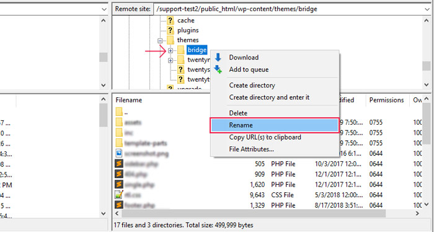
Task: Click the themes folder icon
Action: tap(170, 40)
